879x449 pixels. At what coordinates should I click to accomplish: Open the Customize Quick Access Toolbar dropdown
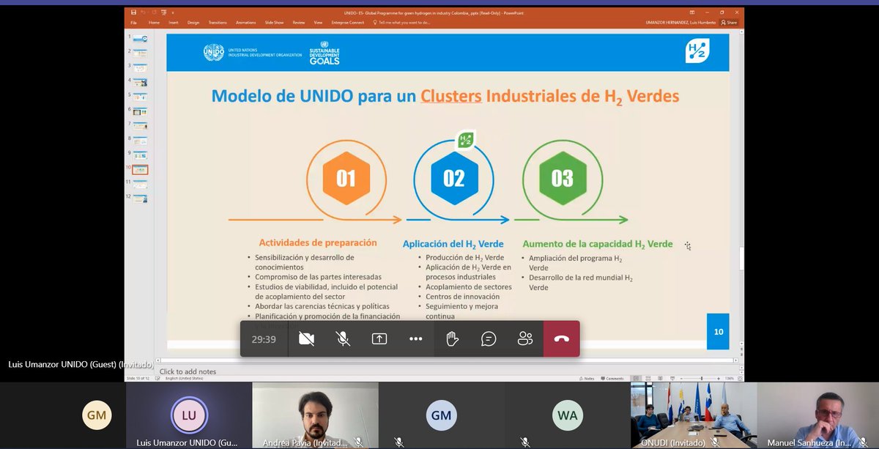(173, 12)
